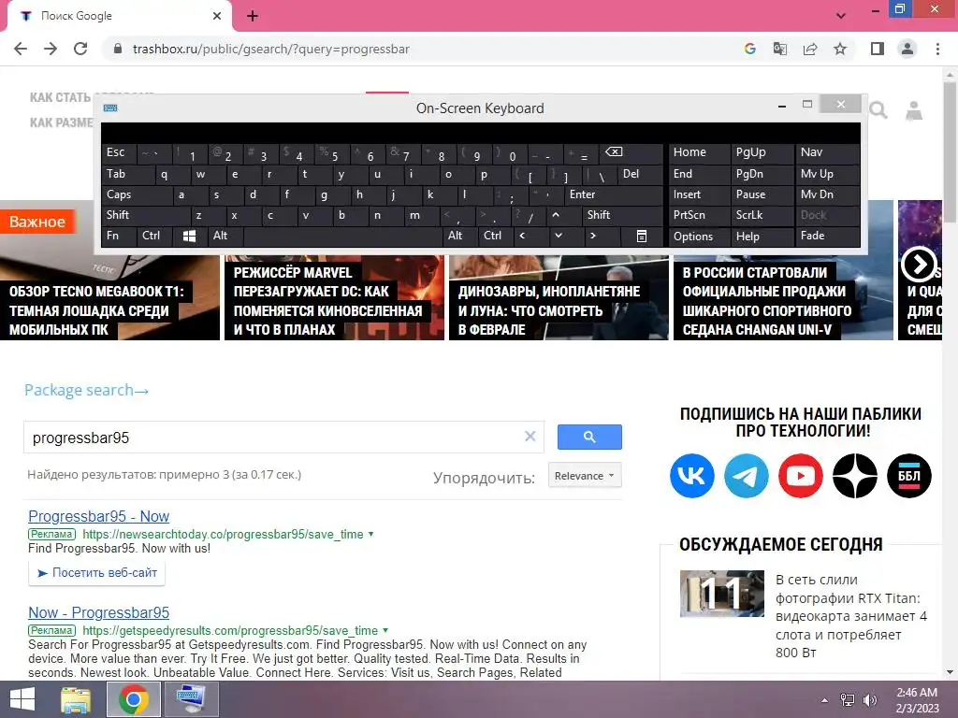
Task: Bookmark this page with the star icon
Action: pyautogui.click(x=840, y=49)
